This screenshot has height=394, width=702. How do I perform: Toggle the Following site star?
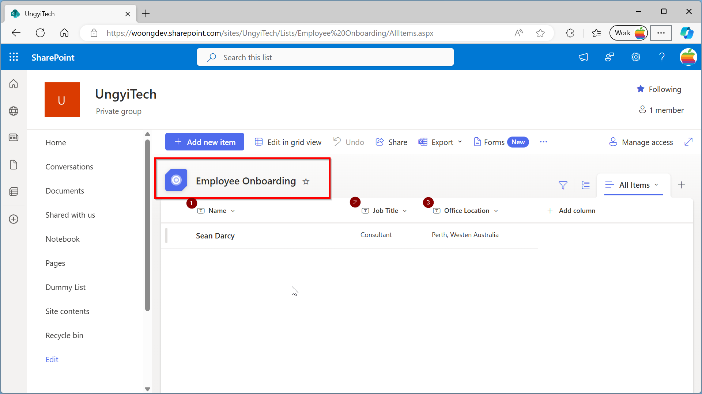[641, 89]
